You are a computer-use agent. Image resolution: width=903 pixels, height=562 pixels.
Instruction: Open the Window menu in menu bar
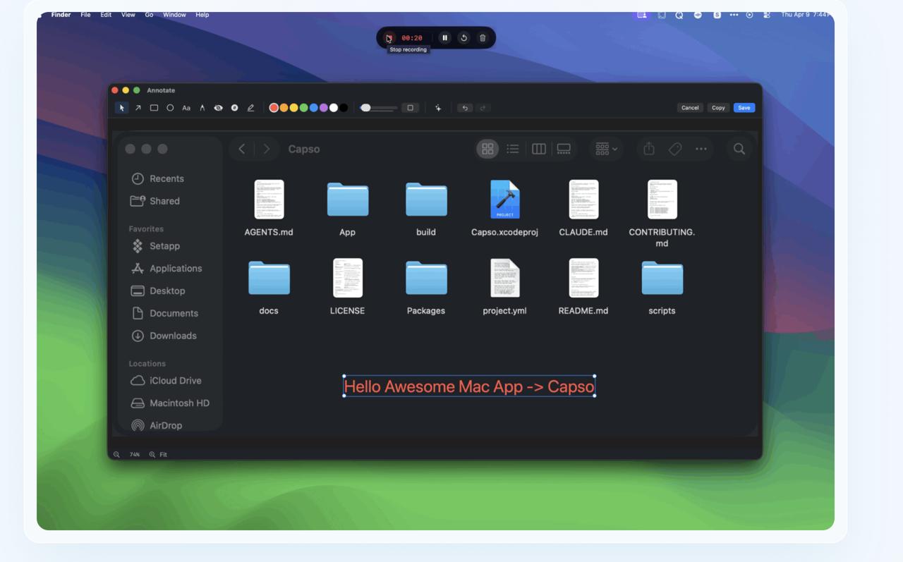click(x=174, y=15)
